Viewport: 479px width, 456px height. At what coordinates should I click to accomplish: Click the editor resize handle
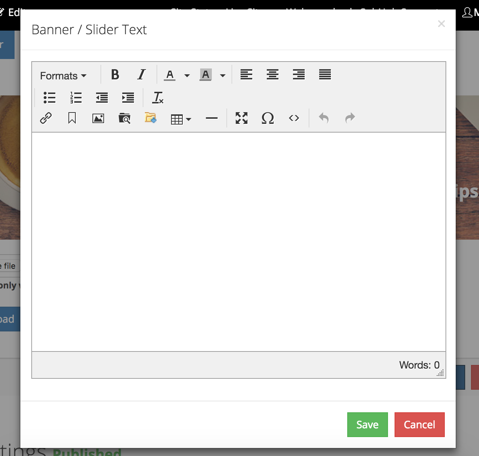pyautogui.click(x=440, y=373)
